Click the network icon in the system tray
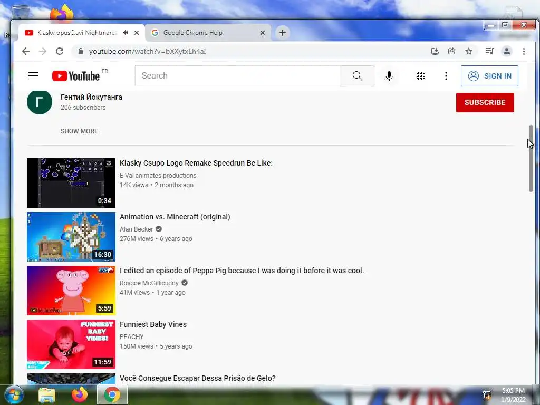The image size is (540, 405). [x=487, y=394]
